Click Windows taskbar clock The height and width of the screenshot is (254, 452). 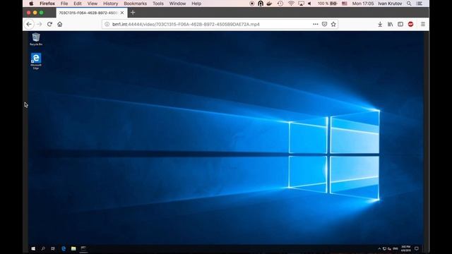[405, 248]
